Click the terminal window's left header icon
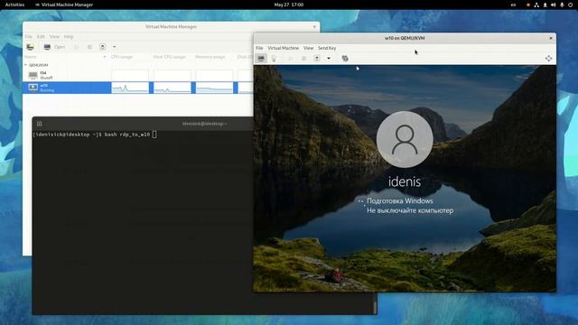This screenshot has width=578, height=325. (x=40, y=124)
